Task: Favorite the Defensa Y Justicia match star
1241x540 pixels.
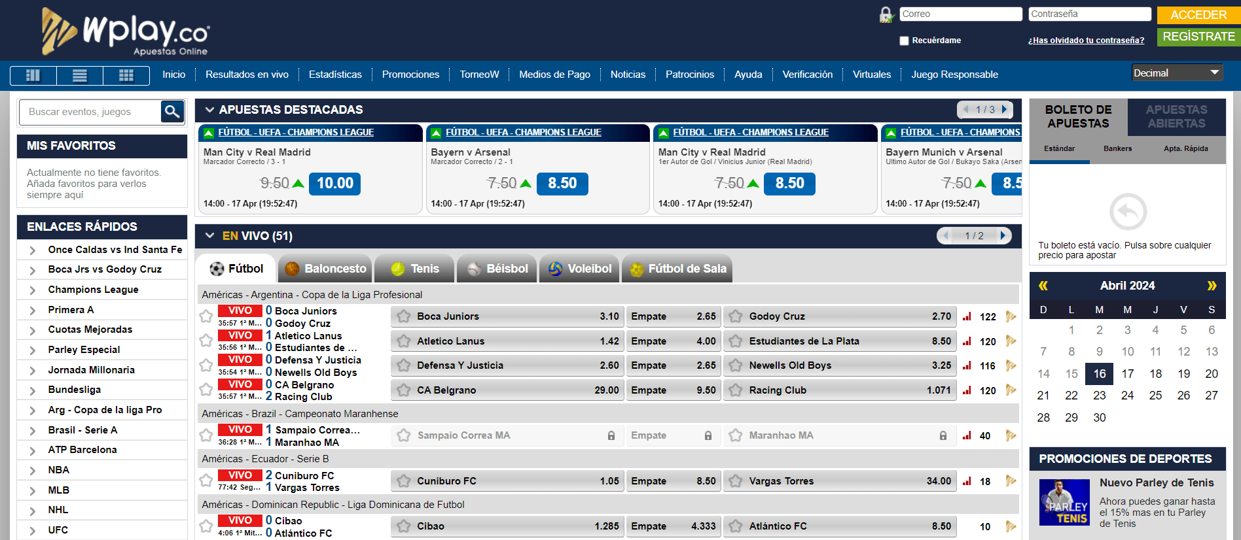Action: tap(206, 365)
